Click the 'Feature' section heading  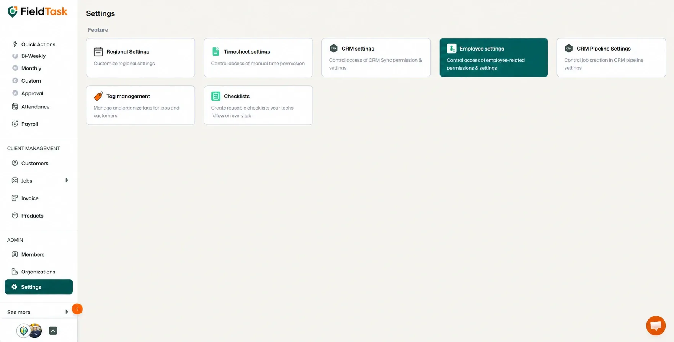pyautogui.click(x=98, y=30)
